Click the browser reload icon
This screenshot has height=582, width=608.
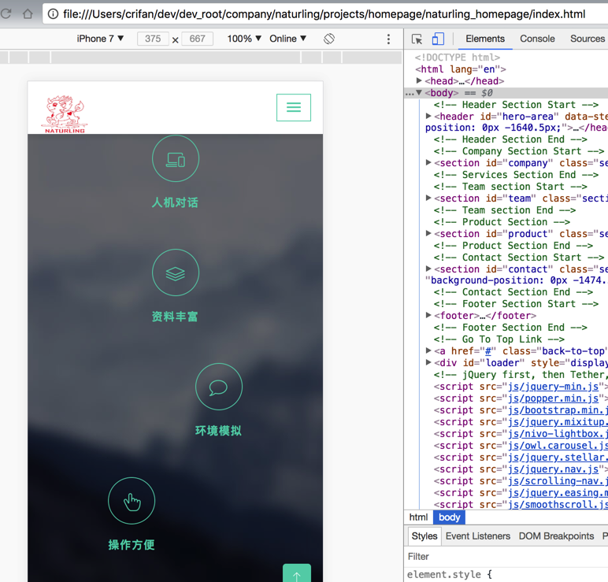pyautogui.click(x=6, y=14)
